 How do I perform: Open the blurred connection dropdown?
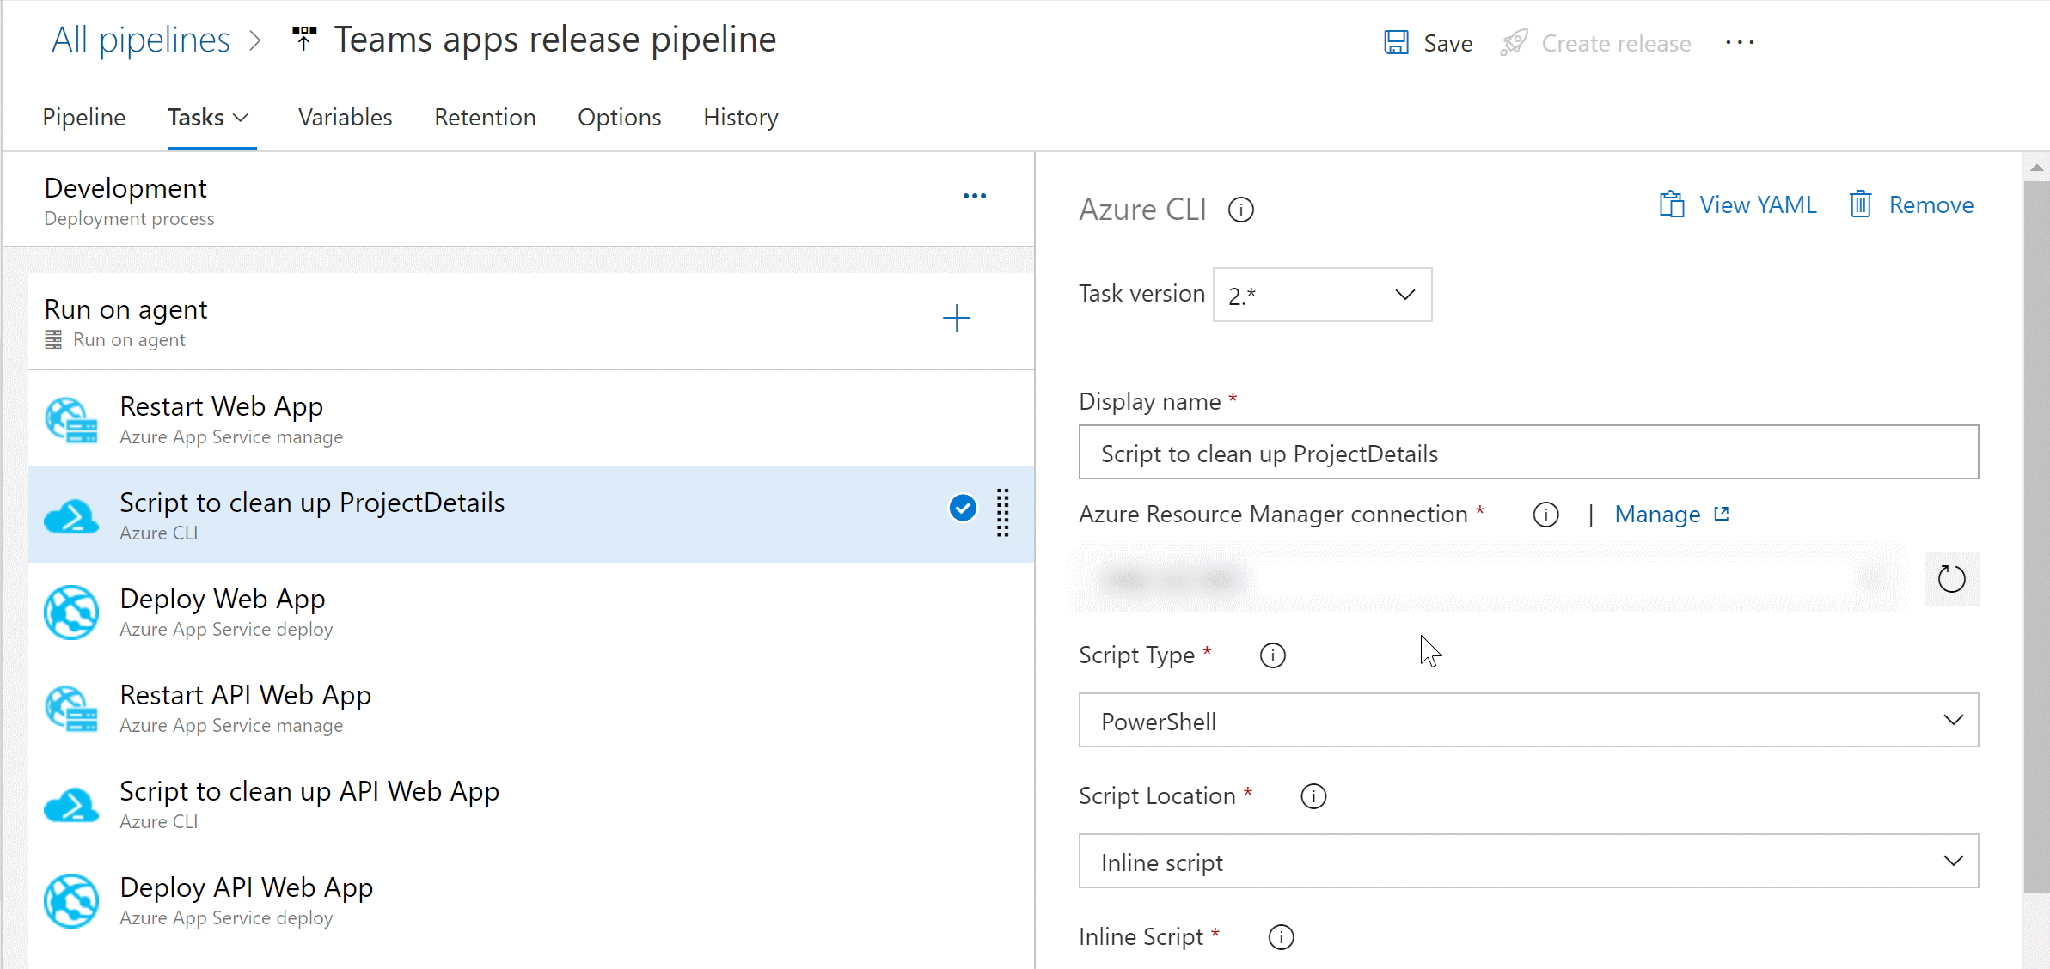click(x=1490, y=579)
